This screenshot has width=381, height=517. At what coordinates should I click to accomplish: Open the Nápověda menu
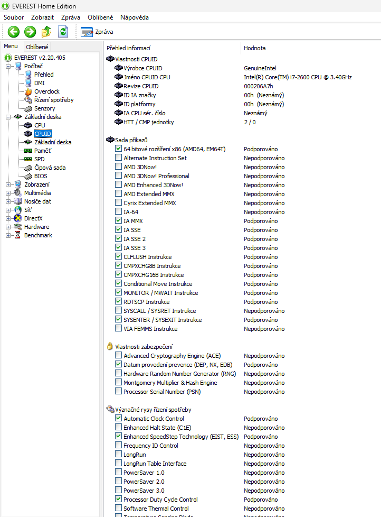click(x=135, y=17)
